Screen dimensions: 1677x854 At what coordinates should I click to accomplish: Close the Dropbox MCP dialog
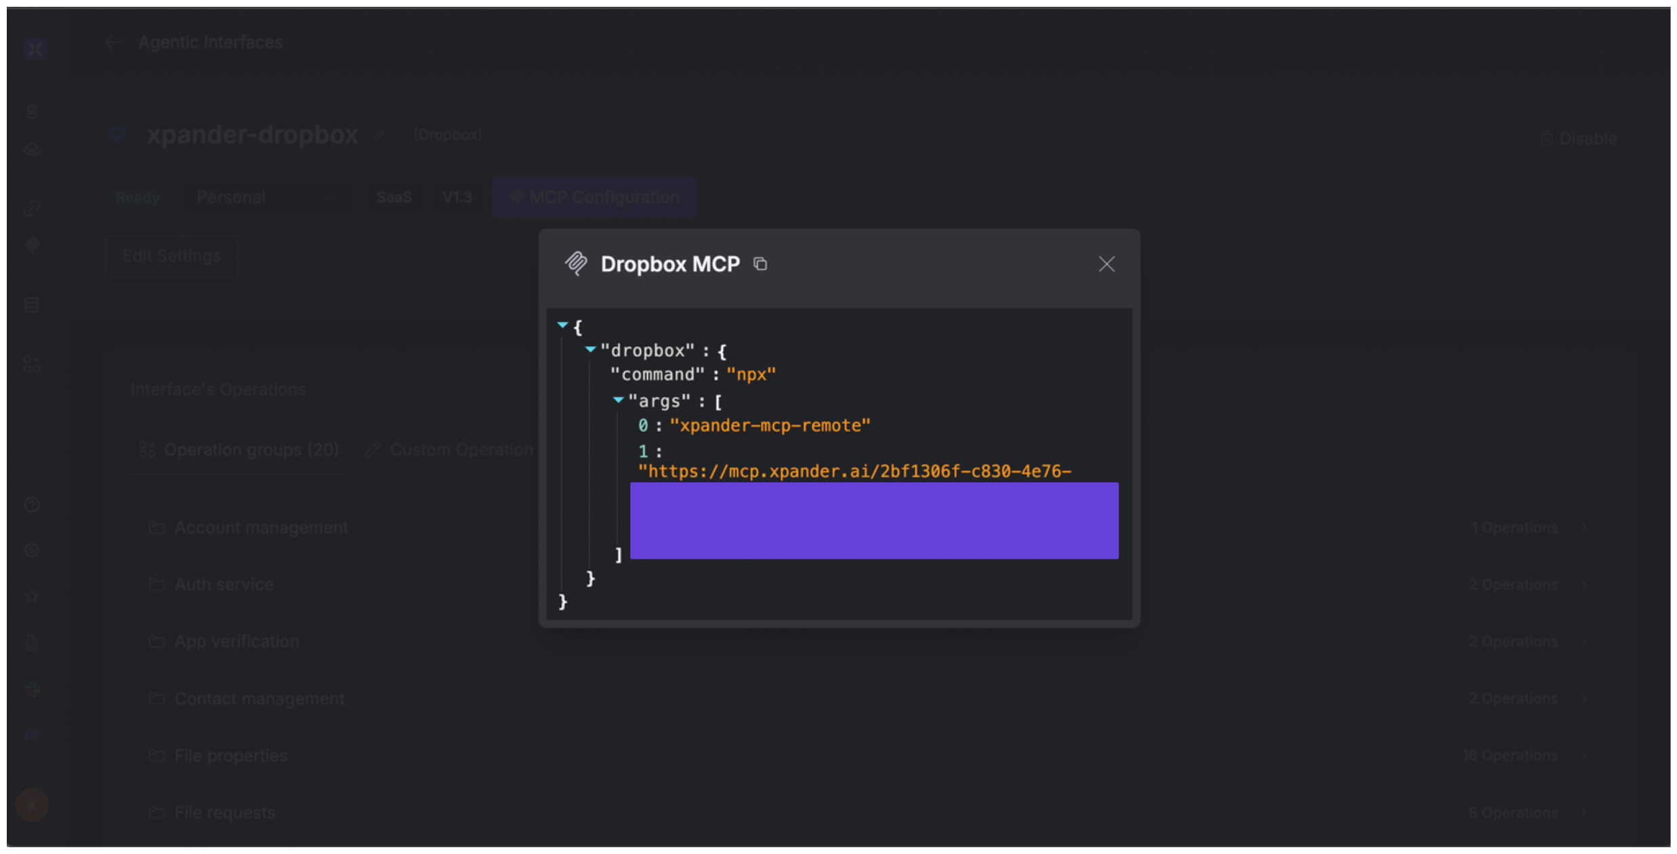pyautogui.click(x=1106, y=264)
